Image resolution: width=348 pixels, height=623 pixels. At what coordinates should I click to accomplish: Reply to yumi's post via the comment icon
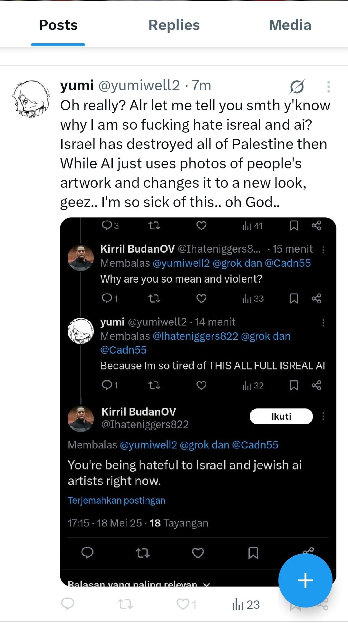click(68, 604)
